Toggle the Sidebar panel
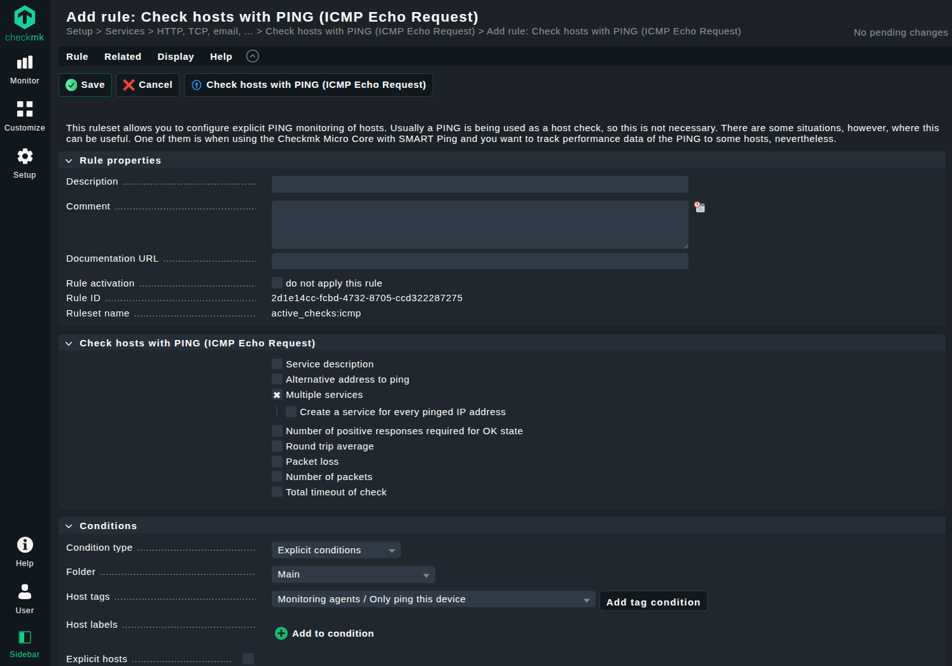The height and width of the screenshot is (666, 952). (25, 644)
